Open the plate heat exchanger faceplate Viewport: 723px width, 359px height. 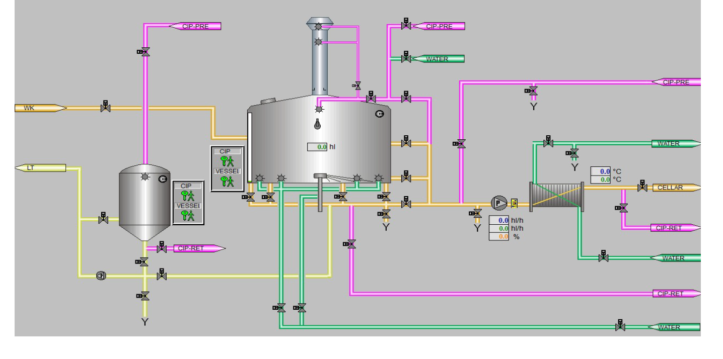click(x=556, y=197)
